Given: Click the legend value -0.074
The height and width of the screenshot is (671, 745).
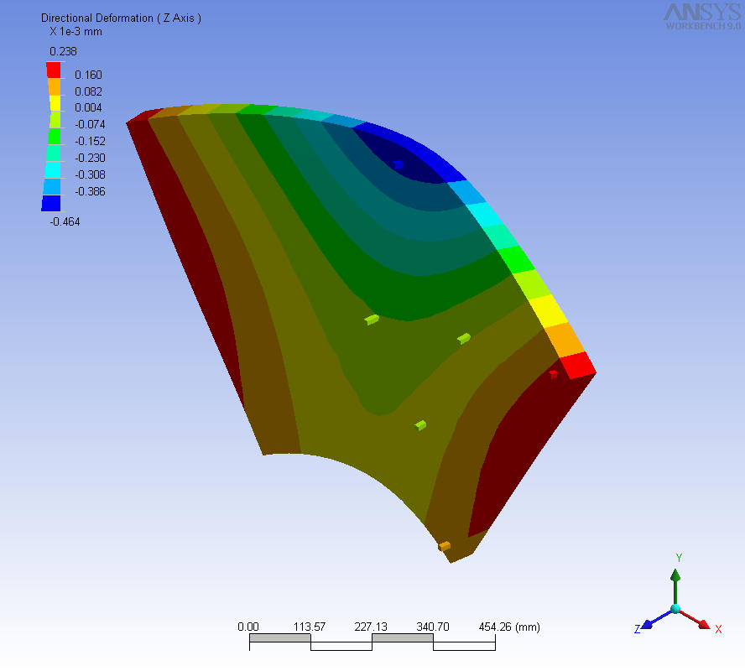Looking at the screenshot, I should [x=91, y=124].
